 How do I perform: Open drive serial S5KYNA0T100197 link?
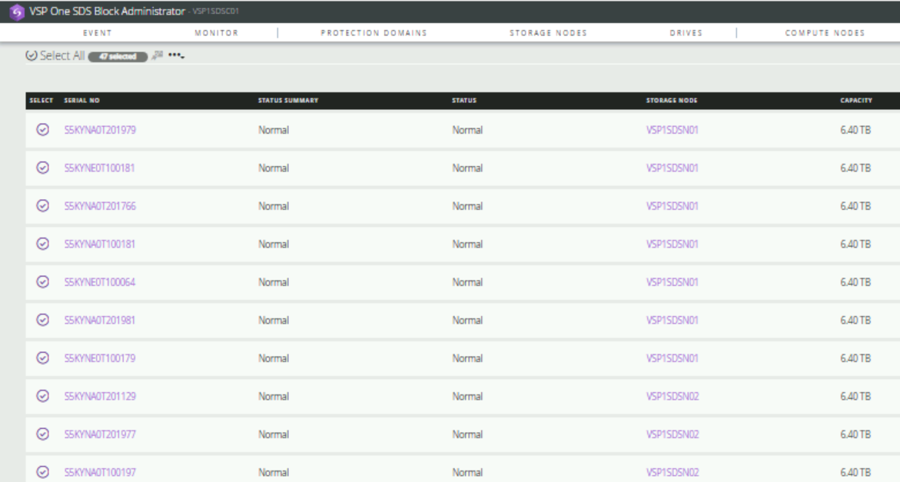[x=100, y=473]
